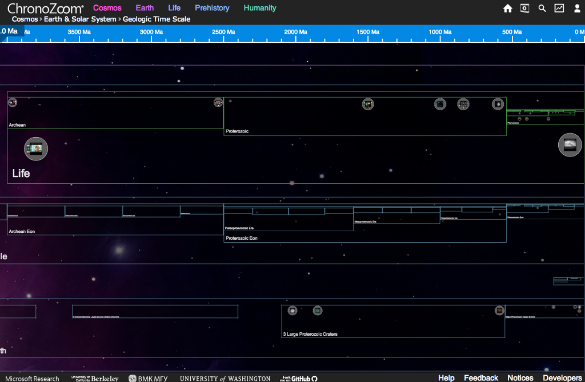Open the last exhibit circle in the Proterozoic timeline
Screen dimensions: 585x382
point(498,104)
